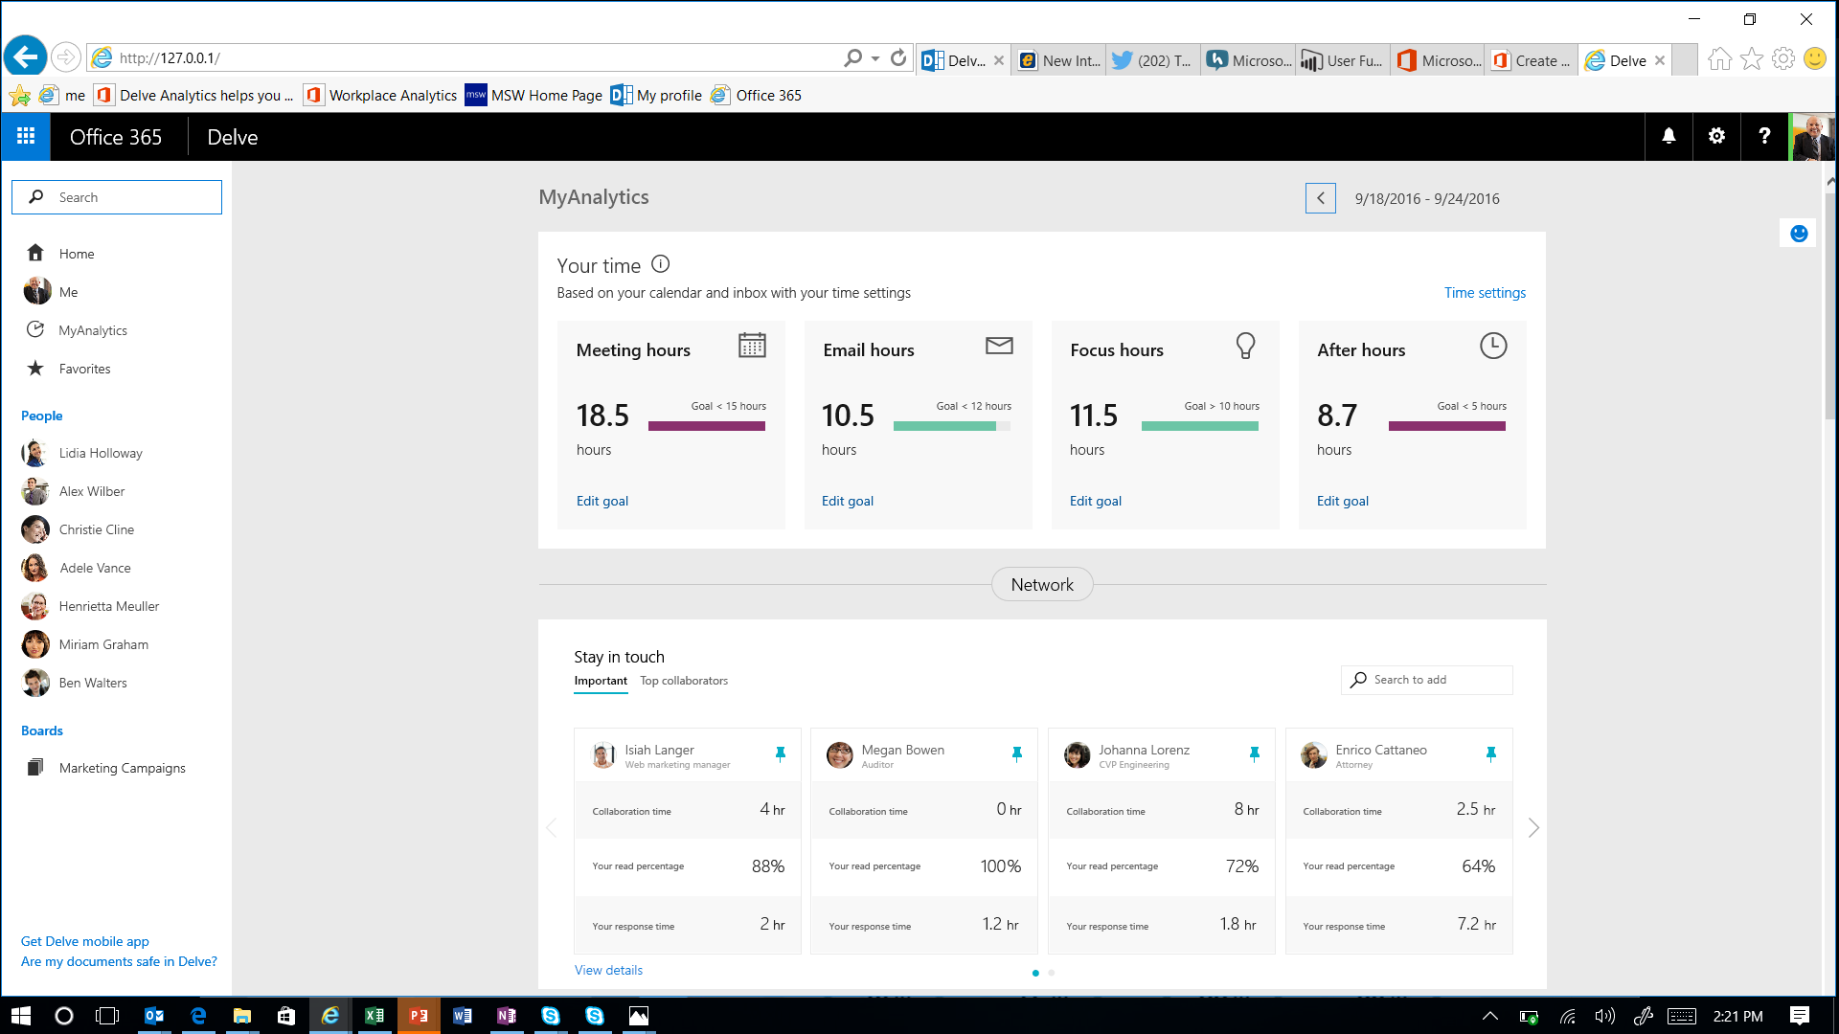Unpin Enrico Cattaneo's contact card
This screenshot has width=1839, height=1034.
(1490, 754)
